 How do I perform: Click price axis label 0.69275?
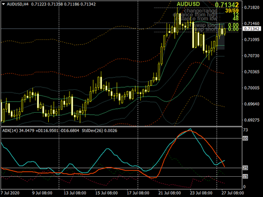pos(251,120)
